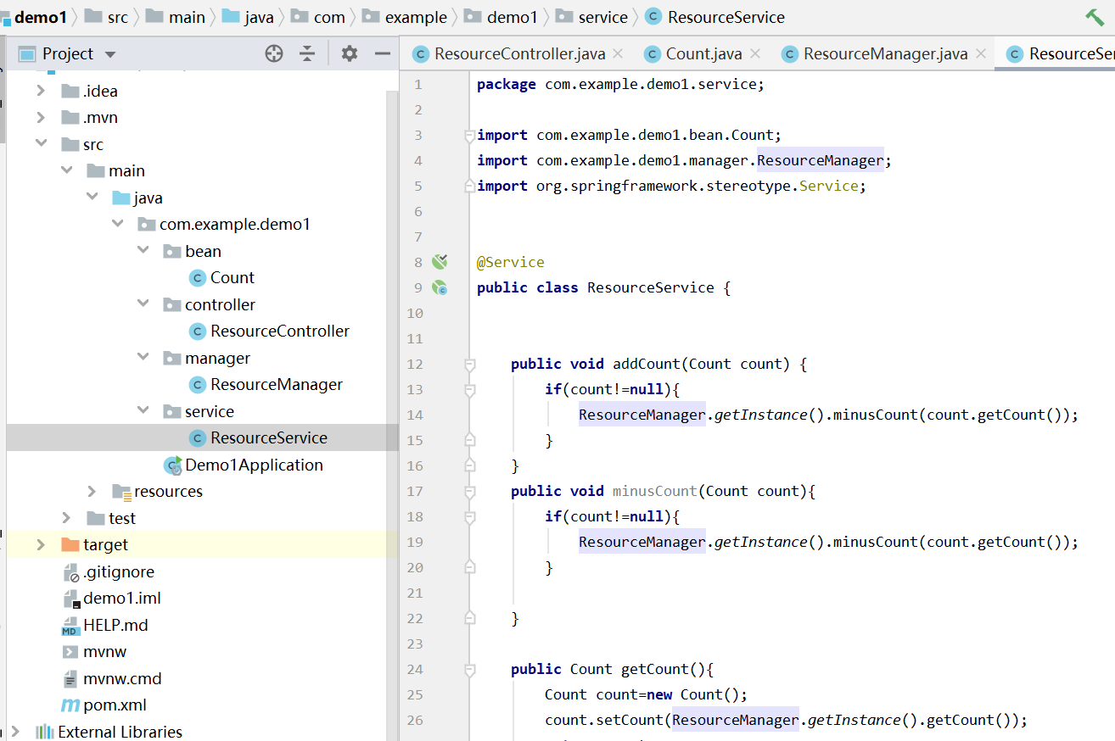
Task: Switch to ResourceManager.java tab
Action: 885,53
